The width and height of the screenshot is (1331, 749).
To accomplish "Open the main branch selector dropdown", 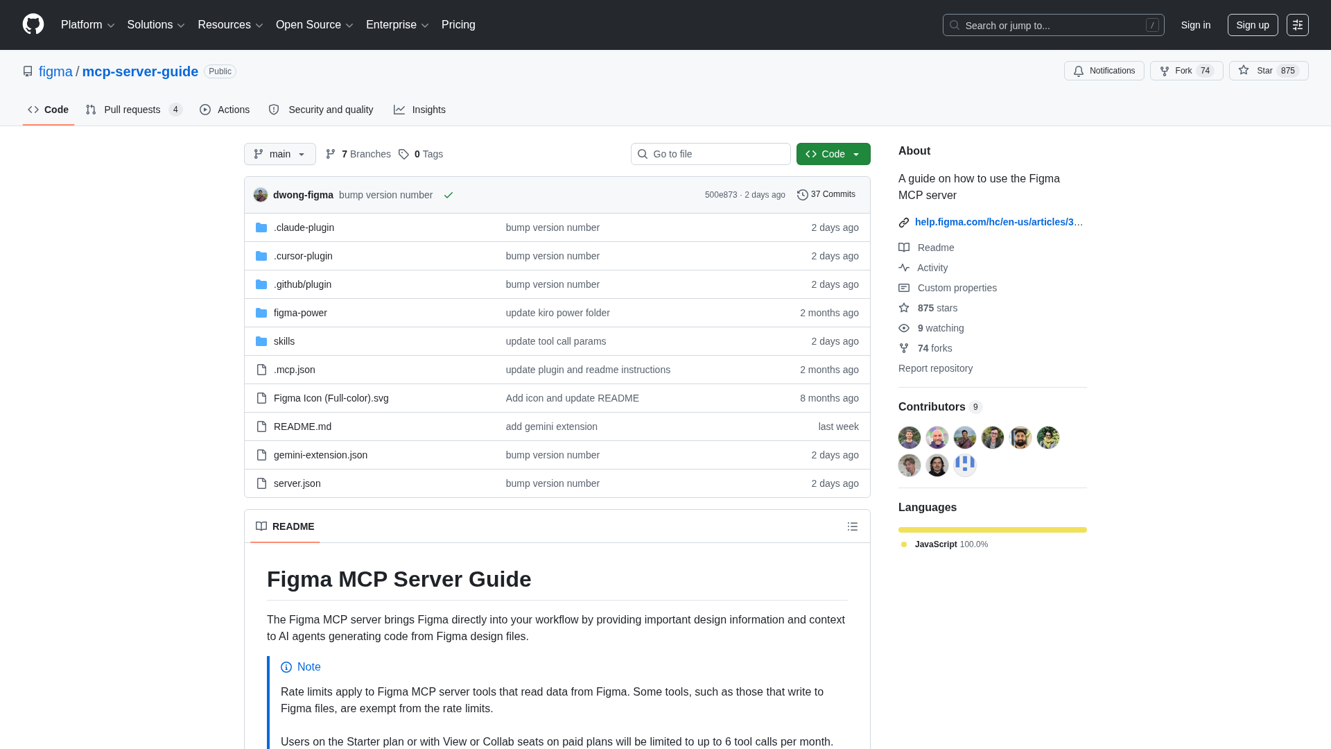I will point(279,154).
